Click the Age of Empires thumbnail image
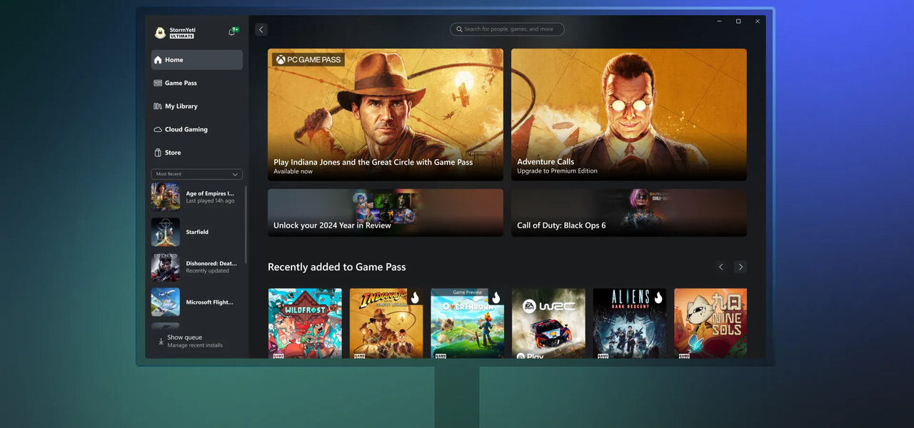This screenshot has width=914, height=428. click(165, 197)
